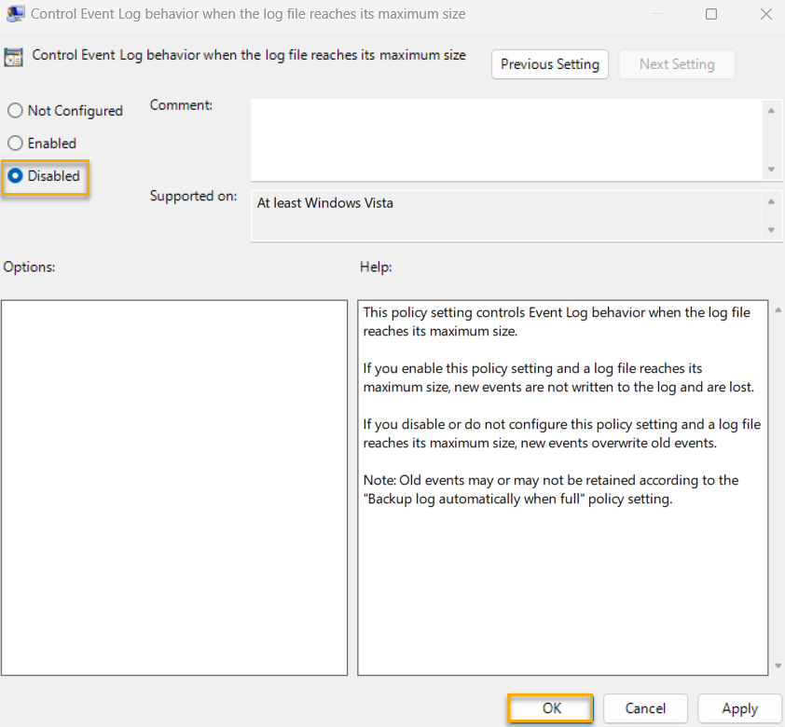Click inside the Help description text
This screenshot has width=785, height=727.
pyautogui.click(x=559, y=419)
